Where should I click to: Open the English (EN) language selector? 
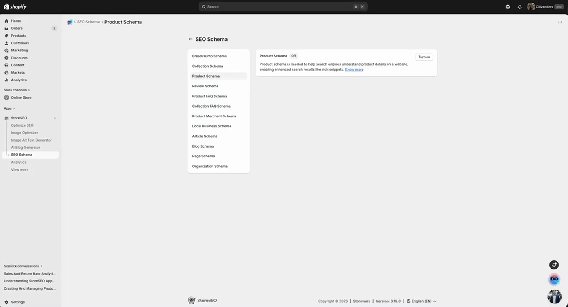coord(421,301)
